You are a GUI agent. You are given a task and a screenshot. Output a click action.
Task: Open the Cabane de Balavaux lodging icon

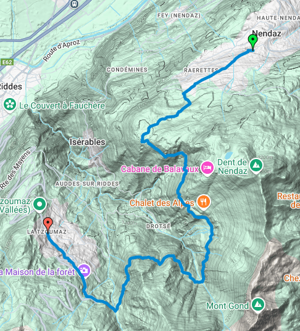click(207, 168)
